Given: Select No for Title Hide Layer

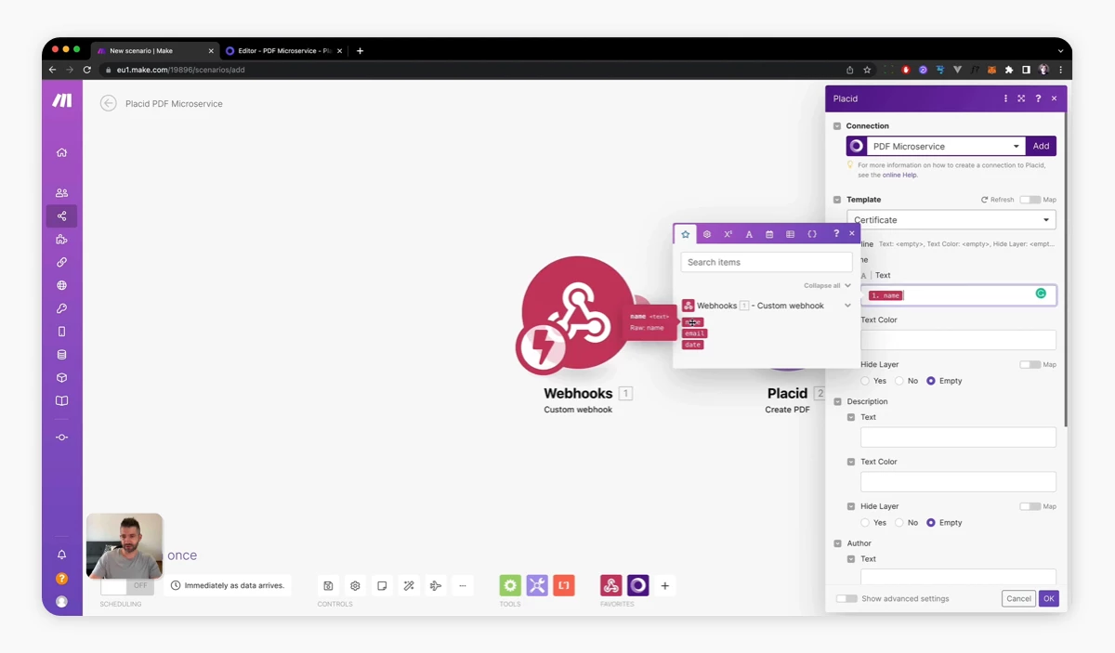Looking at the screenshot, I should click(x=899, y=381).
